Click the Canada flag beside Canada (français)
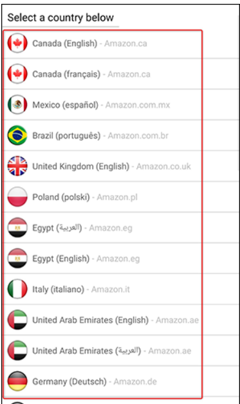This screenshot has width=240, height=404. pos(17,74)
